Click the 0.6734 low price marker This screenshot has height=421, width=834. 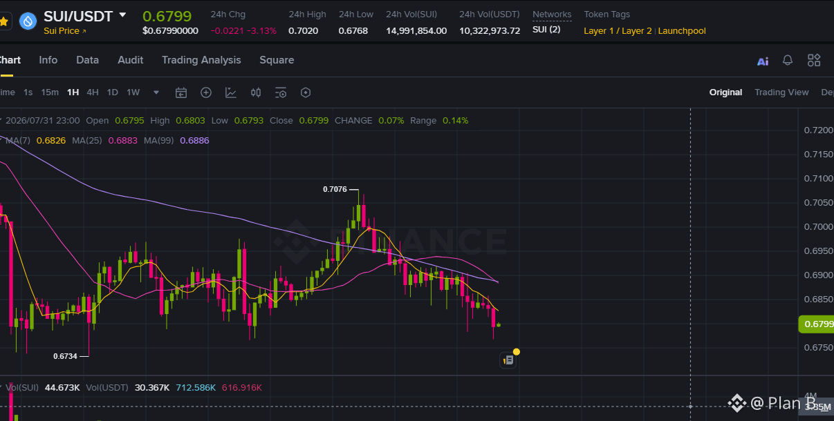pyautogui.click(x=65, y=356)
